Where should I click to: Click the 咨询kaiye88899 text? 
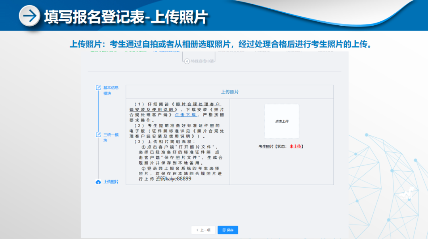point(174,179)
